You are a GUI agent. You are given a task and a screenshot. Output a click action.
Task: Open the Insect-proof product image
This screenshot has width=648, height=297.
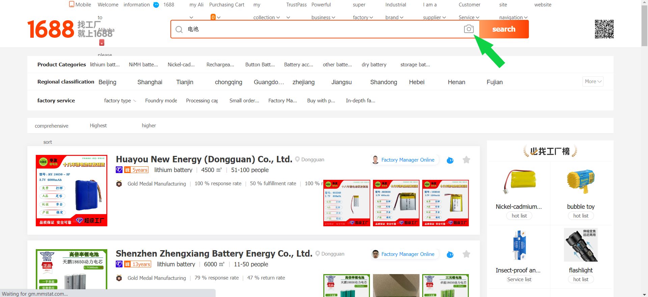(x=519, y=245)
